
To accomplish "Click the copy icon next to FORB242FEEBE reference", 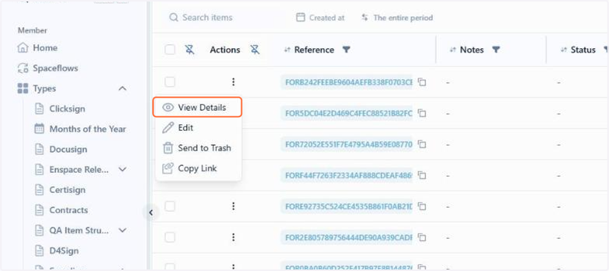I will pos(422,82).
